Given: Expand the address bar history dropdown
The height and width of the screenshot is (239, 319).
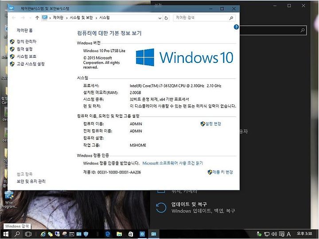Looking at the screenshot, I should tap(159, 18).
